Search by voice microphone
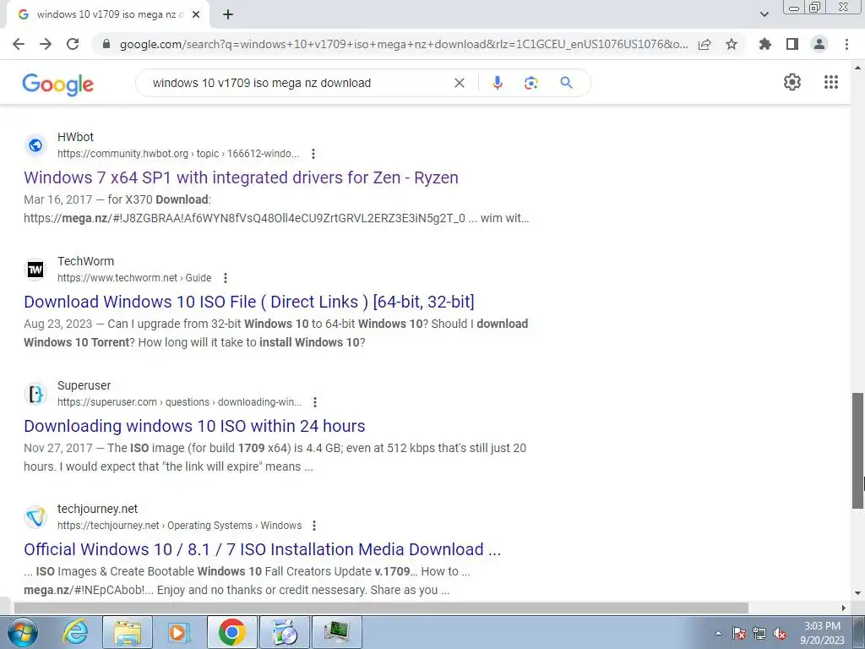The height and width of the screenshot is (649, 865). [x=497, y=83]
